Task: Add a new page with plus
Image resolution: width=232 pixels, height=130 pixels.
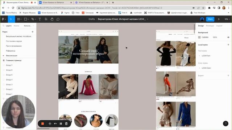Action: pos(33,32)
